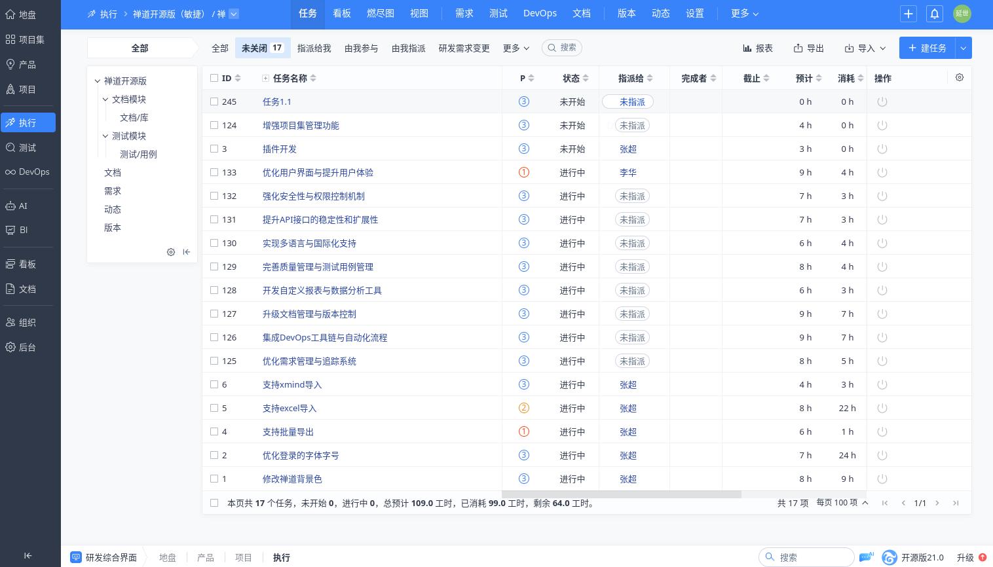Image resolution: width=993 pixels, height=567 pixels.
Task: Switch to the 由我指派 filter tab
Action: [x=408, y=48]
